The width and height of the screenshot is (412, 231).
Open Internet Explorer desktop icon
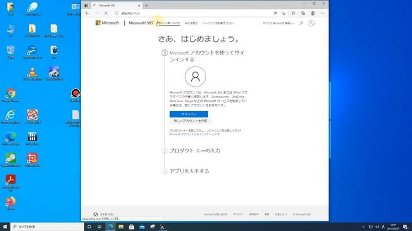point(11,117)
